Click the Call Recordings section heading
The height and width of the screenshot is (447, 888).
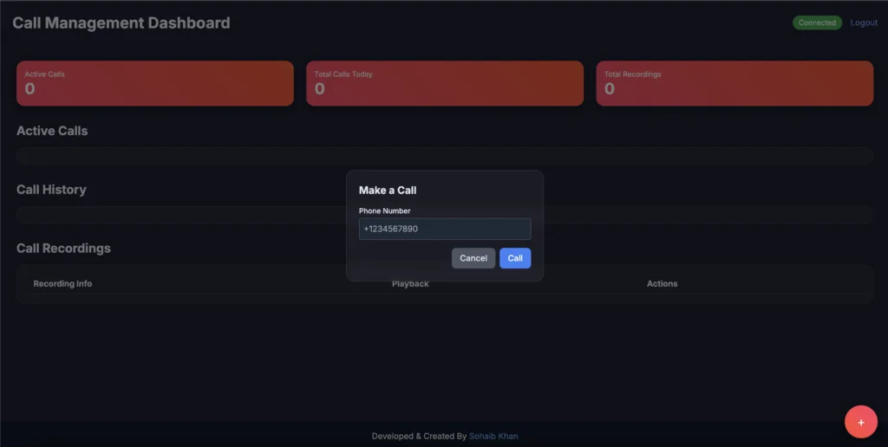(x=63, y=249)
